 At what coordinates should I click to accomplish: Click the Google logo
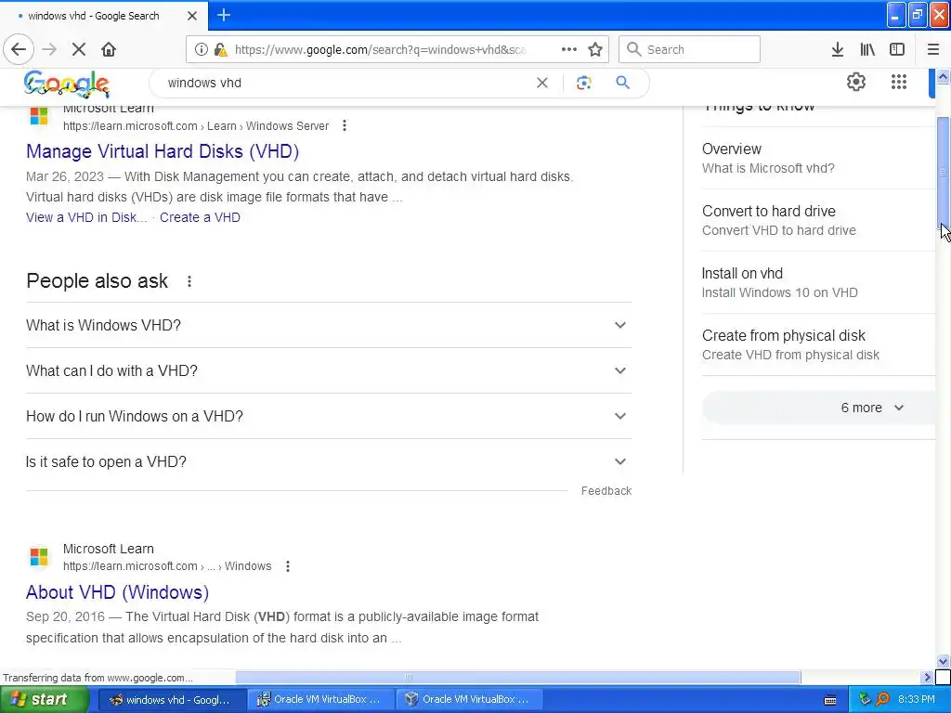(x=67, y=84)
